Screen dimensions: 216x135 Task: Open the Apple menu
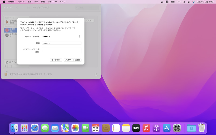(4, 2)
